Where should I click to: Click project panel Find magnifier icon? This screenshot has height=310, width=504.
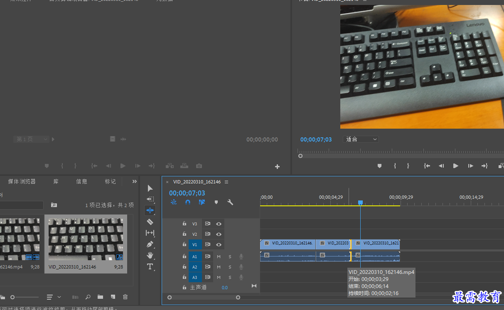pos(88,297)
